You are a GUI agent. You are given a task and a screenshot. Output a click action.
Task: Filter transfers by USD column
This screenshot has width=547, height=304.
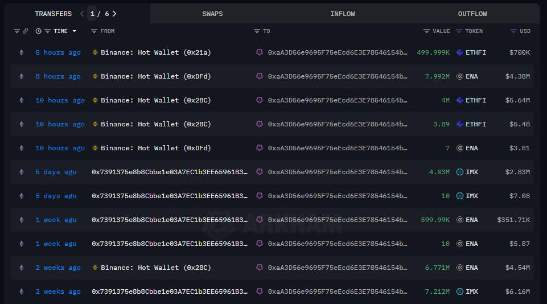(x=513, y=31)
